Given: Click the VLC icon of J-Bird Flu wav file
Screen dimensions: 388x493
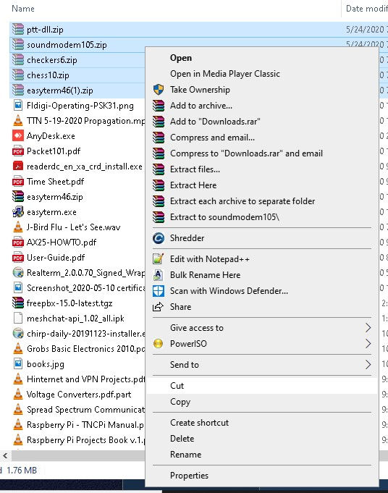Looking at the screenshot, I should [x=18, y=227].
